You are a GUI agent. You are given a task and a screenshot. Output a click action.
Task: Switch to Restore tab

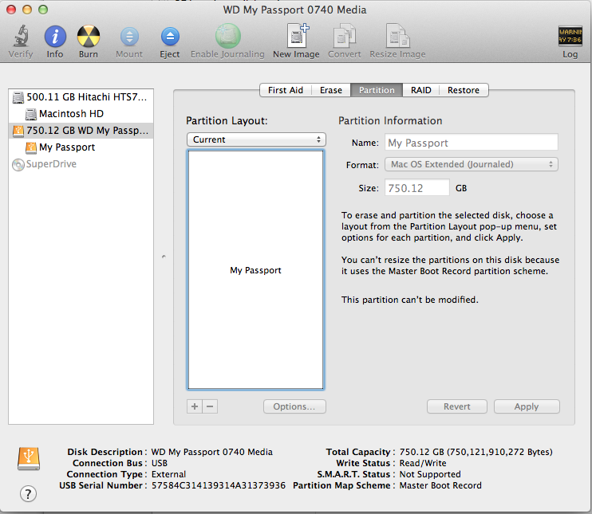[464, 90]
